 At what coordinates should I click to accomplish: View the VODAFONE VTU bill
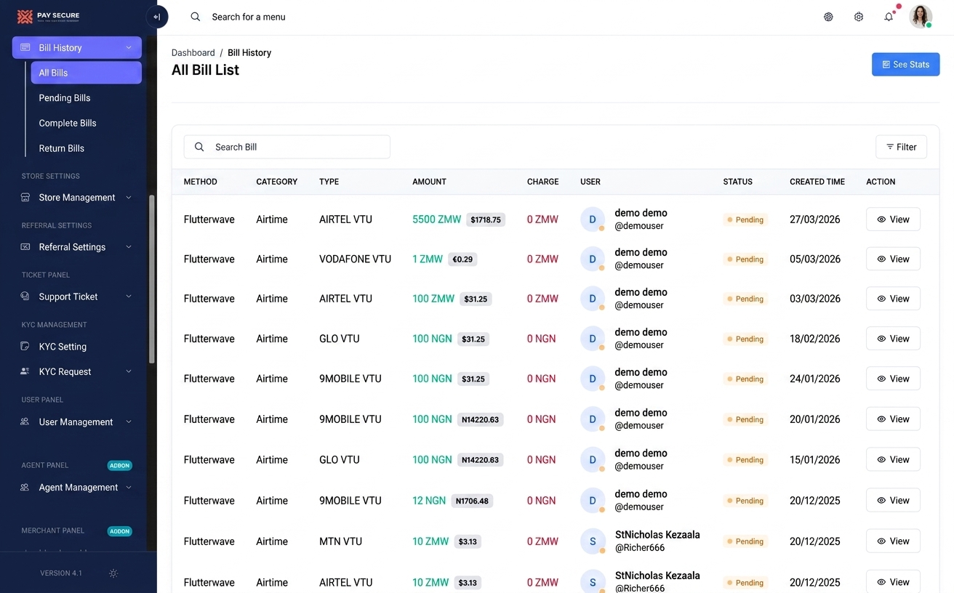pyautogui.click(x=893, y=259)
